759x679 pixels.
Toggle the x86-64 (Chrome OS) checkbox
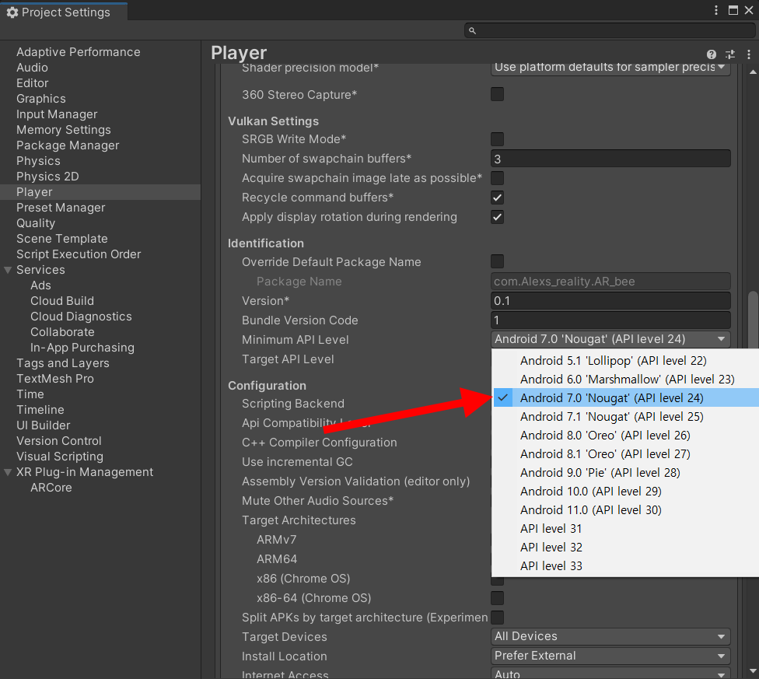(497, 598)
